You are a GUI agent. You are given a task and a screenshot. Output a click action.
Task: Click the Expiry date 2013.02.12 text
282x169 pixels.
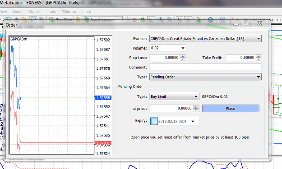[172, 121]
